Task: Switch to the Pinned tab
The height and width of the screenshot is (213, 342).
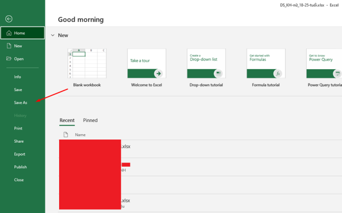Action: click(x=91, y=120)
